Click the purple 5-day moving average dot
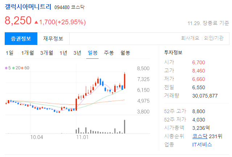The image size is (232, 157). 6,68
